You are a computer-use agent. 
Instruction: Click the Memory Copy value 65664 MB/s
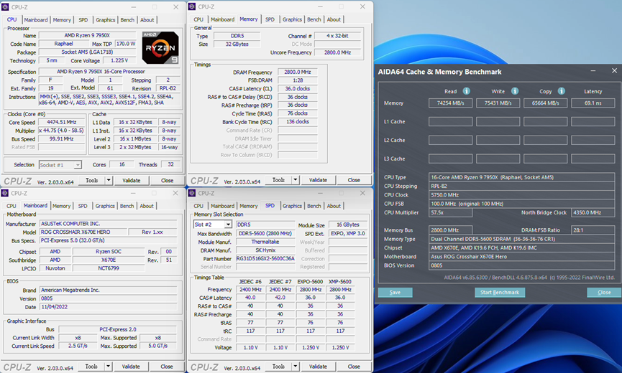[x=546, y=103]
